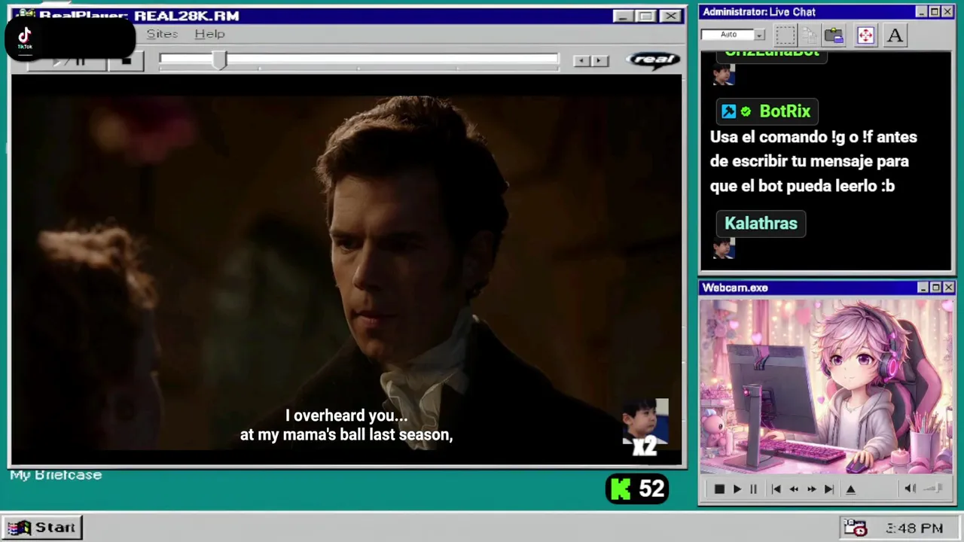Click the RealPlayer stop button
Screen dimensions: 964x542
click(126, 61)
